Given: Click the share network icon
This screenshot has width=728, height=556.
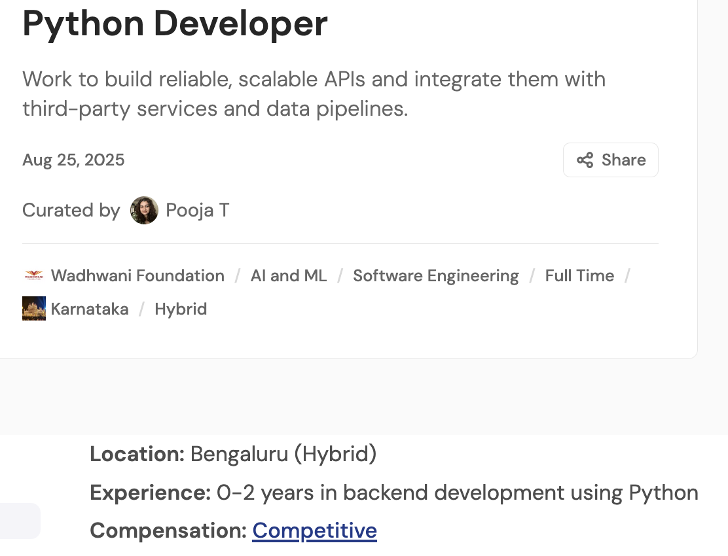Looking at the screenshot, I should [x=585, y=160].
